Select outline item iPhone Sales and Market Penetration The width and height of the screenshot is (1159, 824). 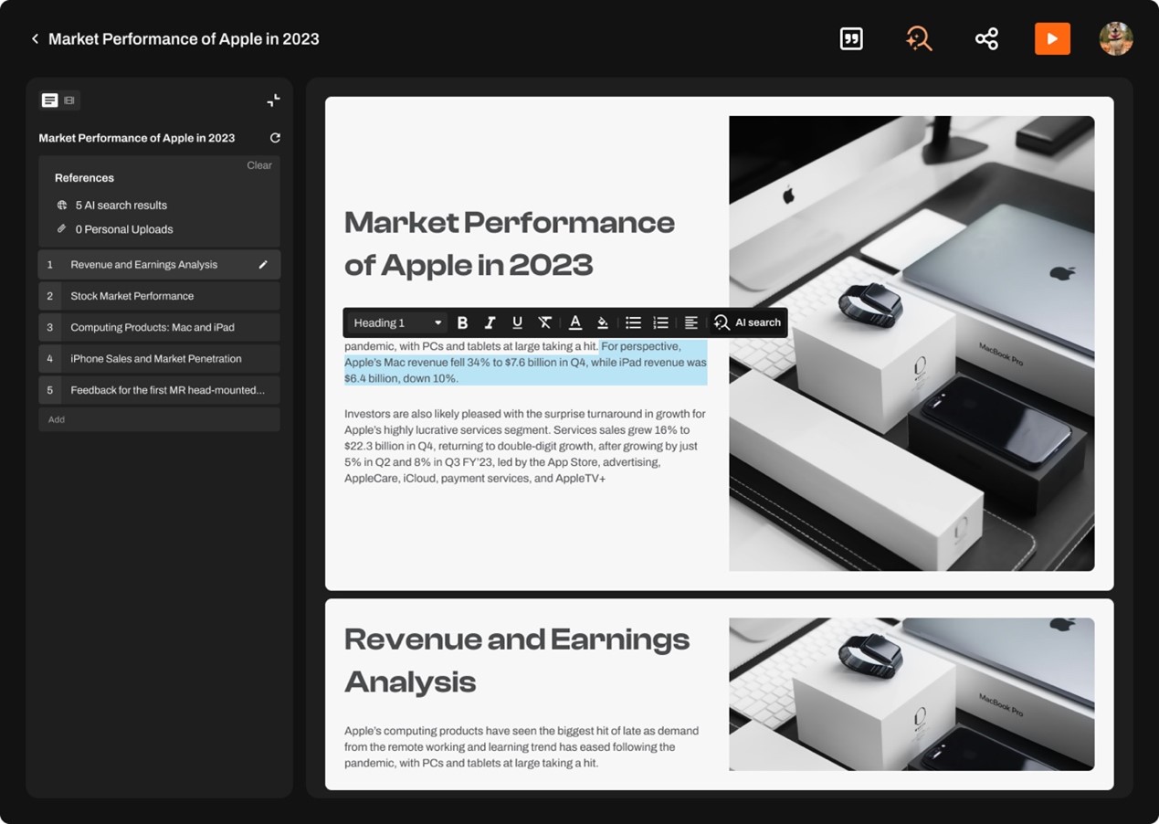(159, 359)
